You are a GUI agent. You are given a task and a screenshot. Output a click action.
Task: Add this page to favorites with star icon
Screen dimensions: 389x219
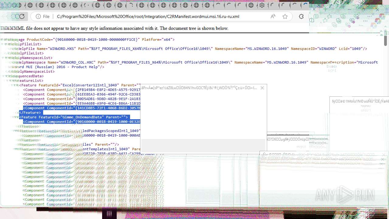click(x=285, y=16)
